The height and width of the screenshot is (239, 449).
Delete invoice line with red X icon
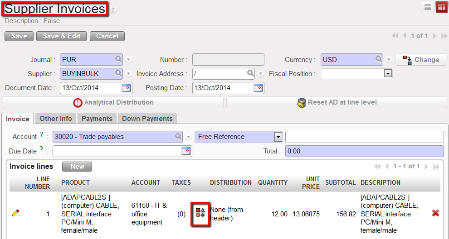click(x=435, y=213)
